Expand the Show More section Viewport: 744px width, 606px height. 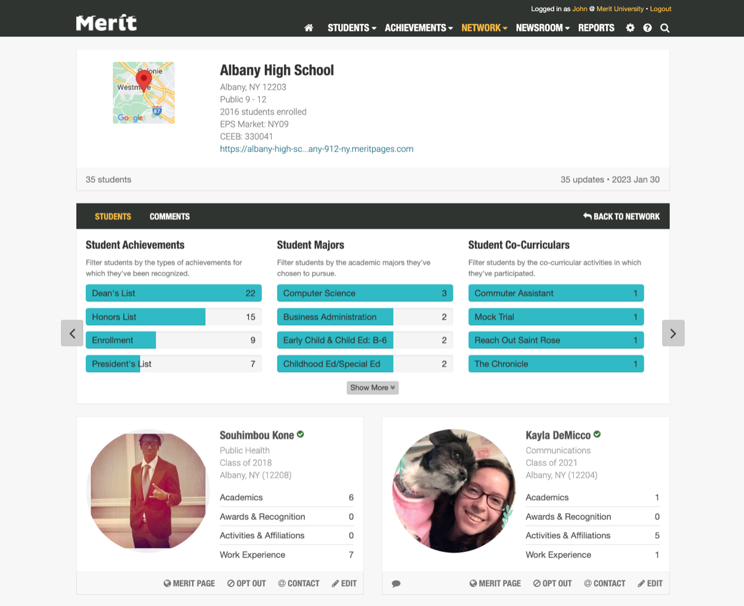pyautogui.click(x=372, y=387)
